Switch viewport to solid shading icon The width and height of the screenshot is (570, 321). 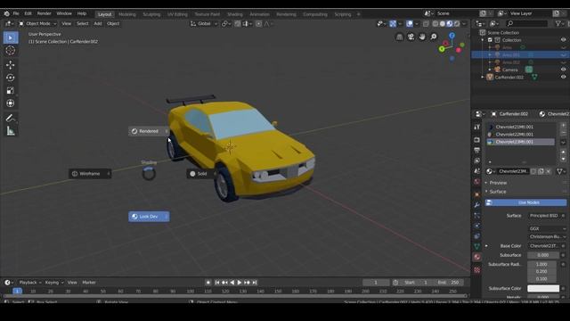coord(443,24)
